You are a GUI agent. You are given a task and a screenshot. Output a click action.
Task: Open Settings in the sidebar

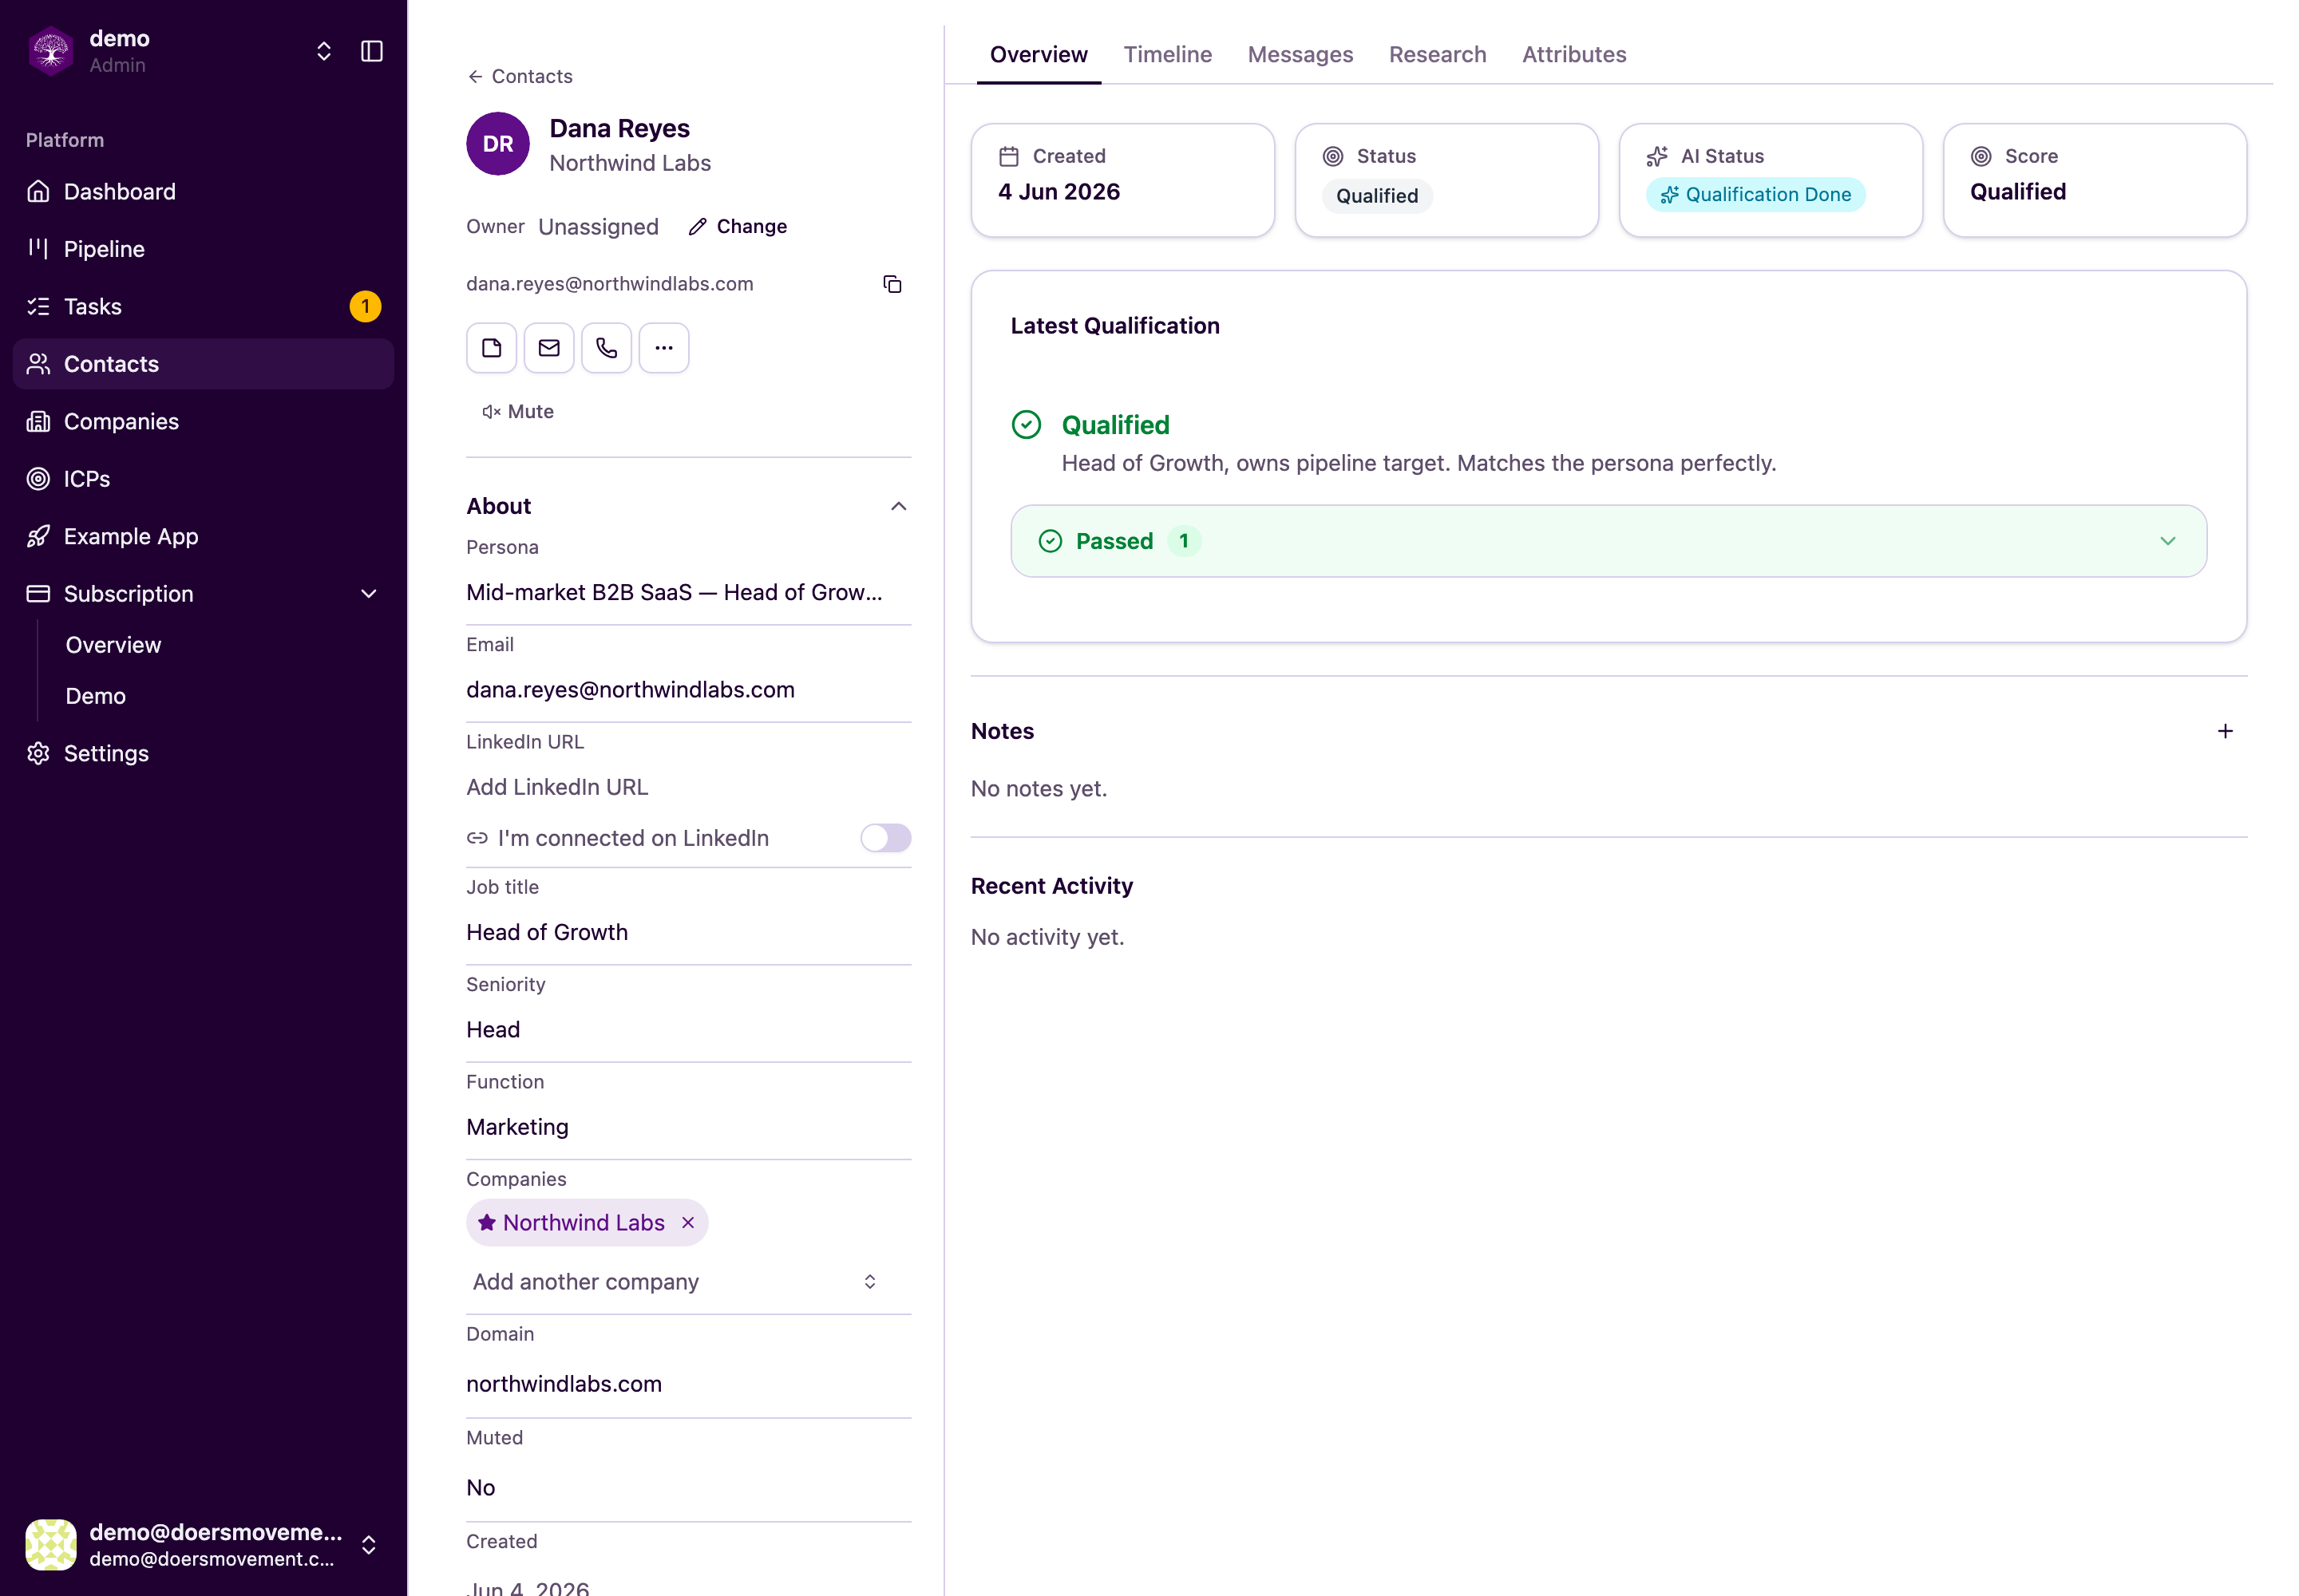click(x=203, y=753)
